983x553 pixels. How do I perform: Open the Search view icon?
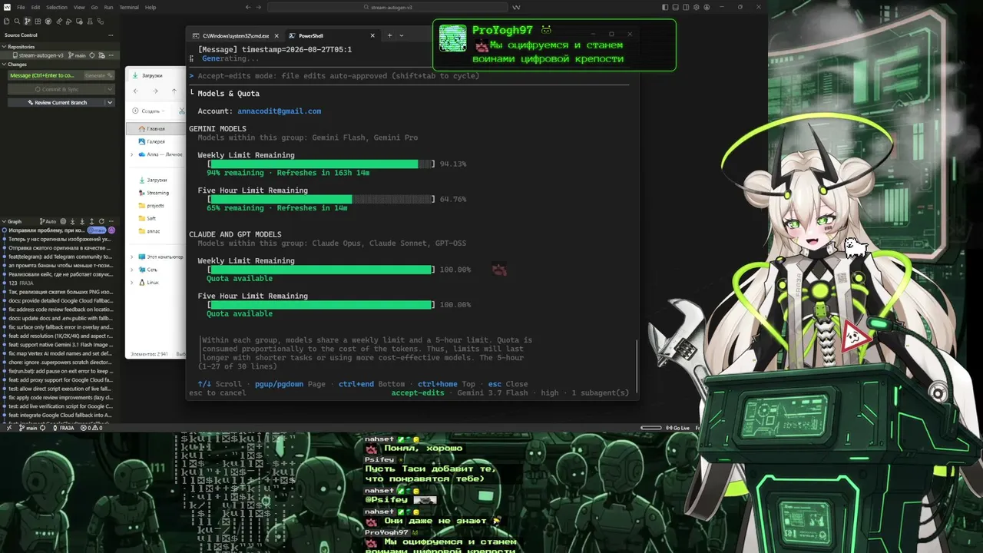point(18,21)
